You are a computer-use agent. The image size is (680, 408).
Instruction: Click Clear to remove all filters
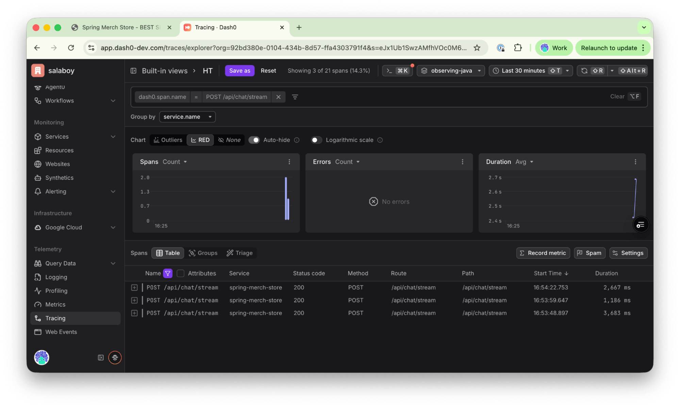click(617, 97)
